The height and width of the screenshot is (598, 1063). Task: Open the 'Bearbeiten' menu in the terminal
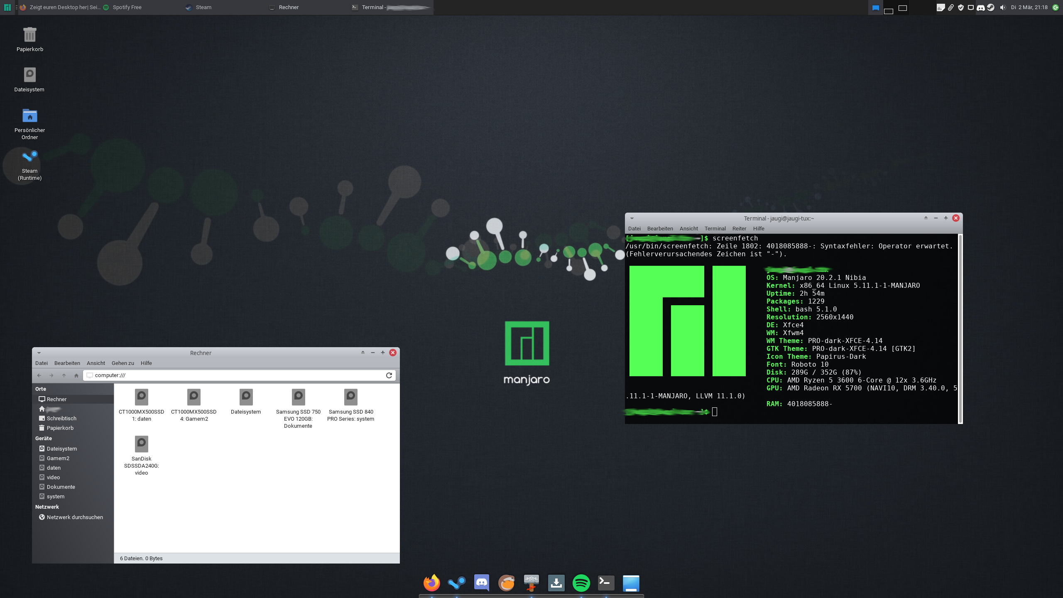pyautogui.click(x=660, y=228)
